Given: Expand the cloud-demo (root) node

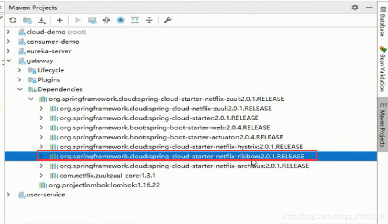Looking at the screenshot, I should coord(8,32).
